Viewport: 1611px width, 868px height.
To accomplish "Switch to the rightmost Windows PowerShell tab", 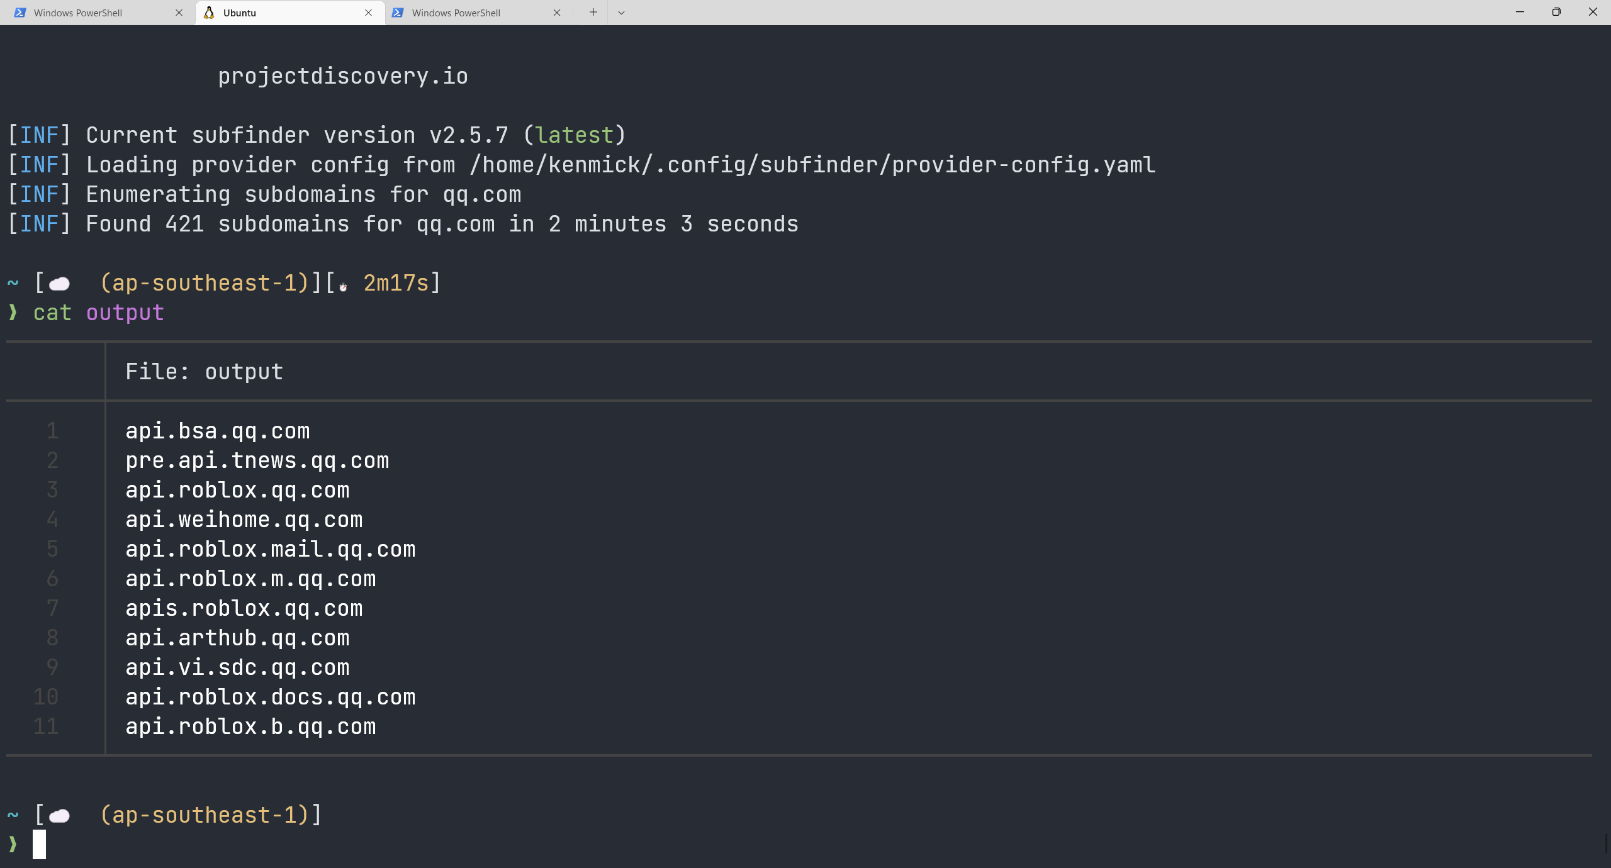I will click(x=456, y=13).
